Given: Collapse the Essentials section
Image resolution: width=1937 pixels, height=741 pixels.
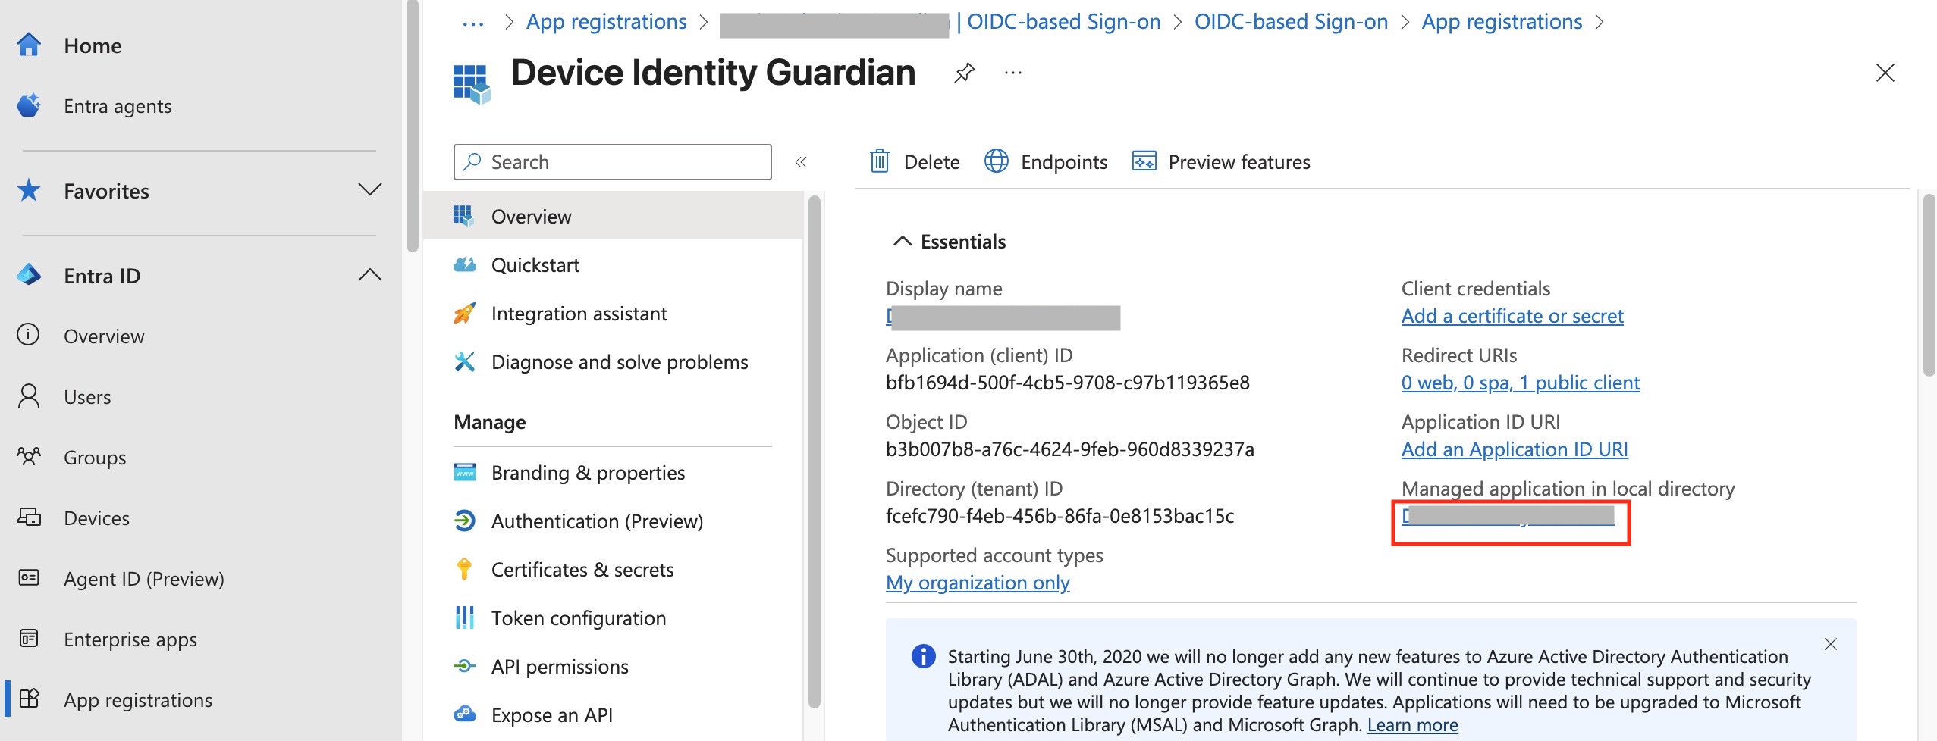Looking at the screenshot, I should tap(902, 242).
